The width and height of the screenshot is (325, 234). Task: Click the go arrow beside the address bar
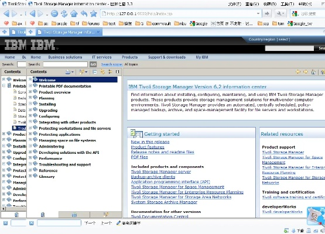point(267,13)
